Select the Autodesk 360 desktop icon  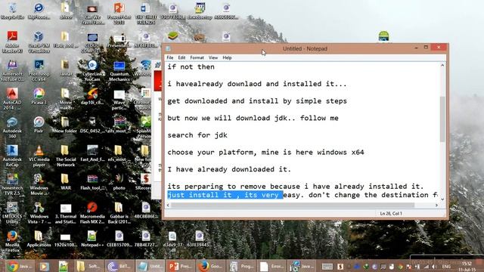[12, 128]
